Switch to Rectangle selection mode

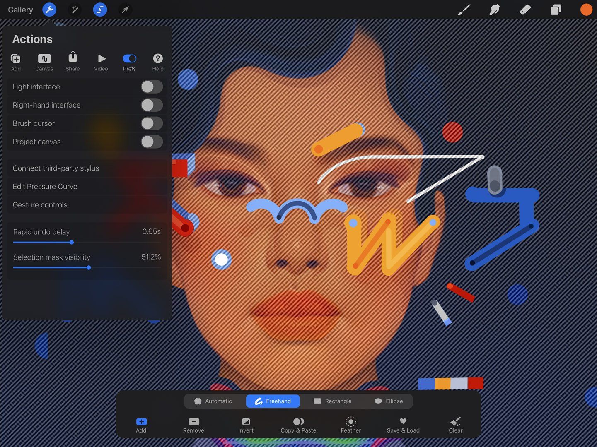pos(333,401)
